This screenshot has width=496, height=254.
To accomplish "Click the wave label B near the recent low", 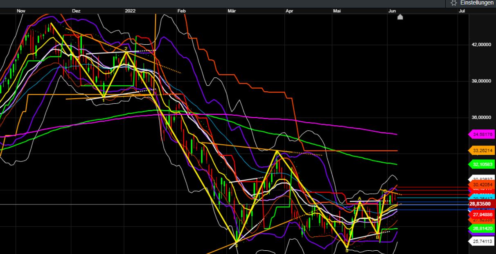I will 377,237.
